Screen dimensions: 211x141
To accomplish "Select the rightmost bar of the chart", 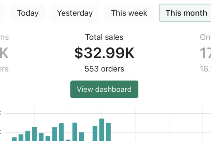I will (108, 132).
